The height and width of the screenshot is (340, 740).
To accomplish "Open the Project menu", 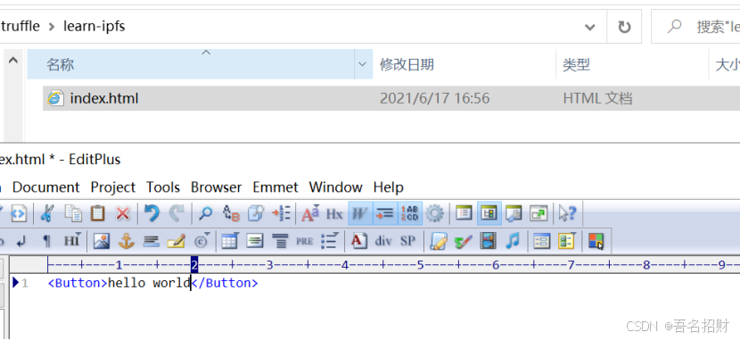I will [113, 187].
